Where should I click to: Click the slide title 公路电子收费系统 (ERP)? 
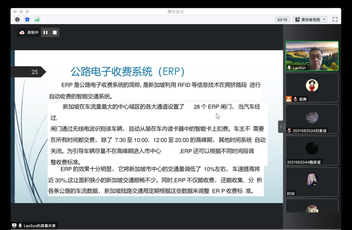click(x=128, y=72)
